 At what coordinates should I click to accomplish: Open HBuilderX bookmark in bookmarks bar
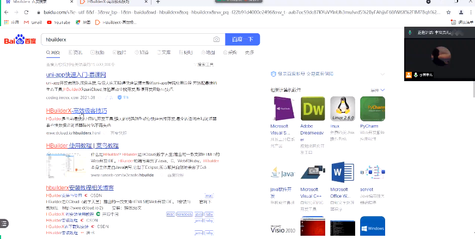click(x=115, y=22)
